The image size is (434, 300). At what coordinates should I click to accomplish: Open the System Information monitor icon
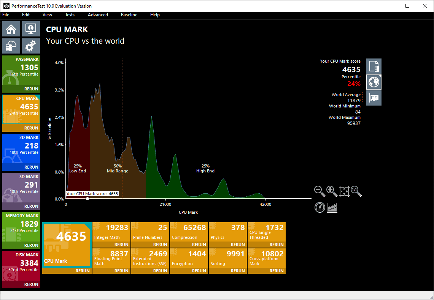click(x=31, y=29)
